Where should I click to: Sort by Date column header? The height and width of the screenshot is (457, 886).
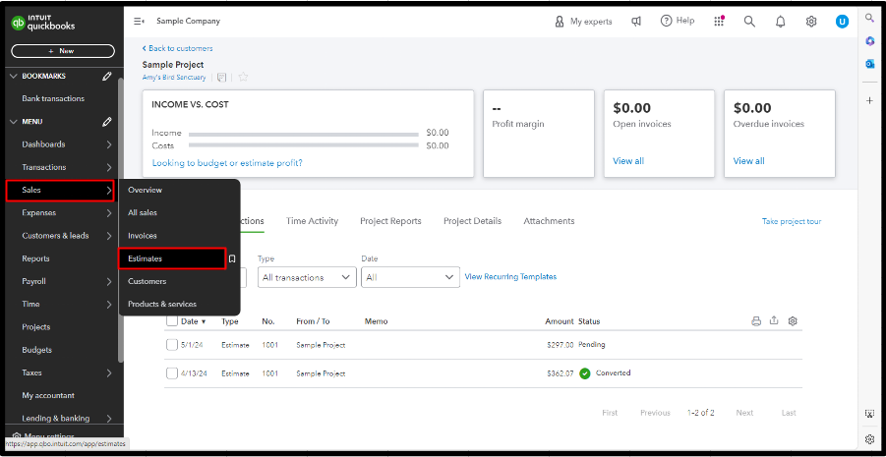click(x=194, y=321)
